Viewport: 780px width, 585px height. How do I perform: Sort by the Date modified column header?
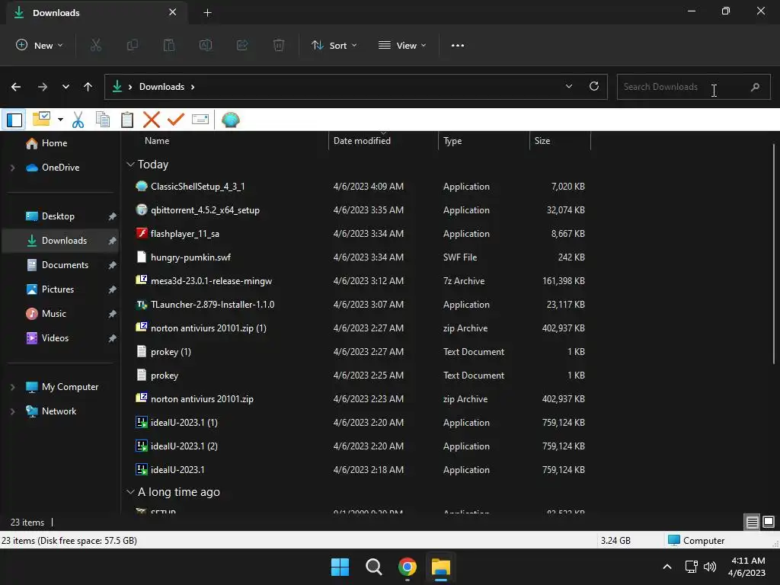[x=362, y=141]
